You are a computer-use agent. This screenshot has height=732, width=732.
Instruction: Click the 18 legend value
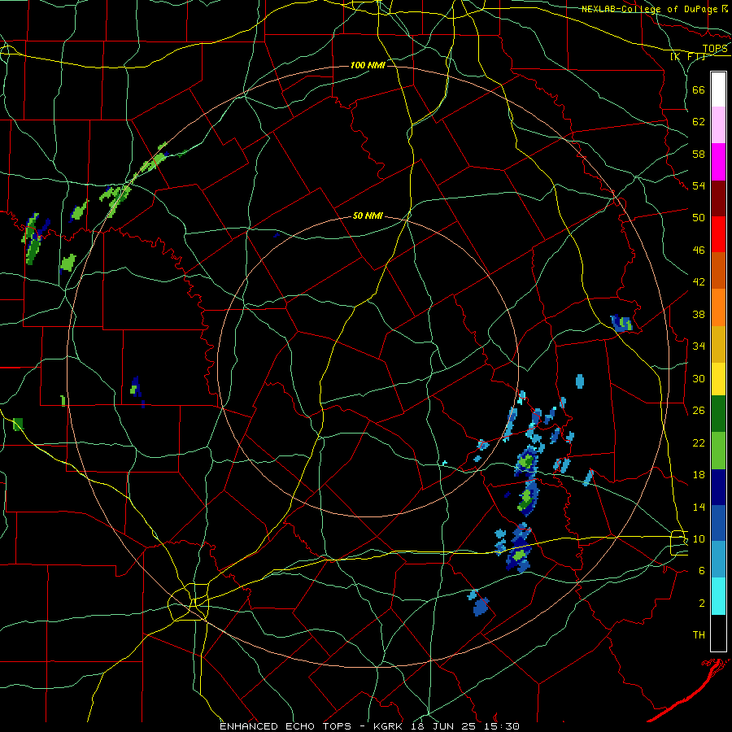click(699, 475)
